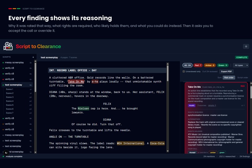252x168 pixels.
Task: Click scripts sidebar scroll-down arrow
Action: pos(35,152)
